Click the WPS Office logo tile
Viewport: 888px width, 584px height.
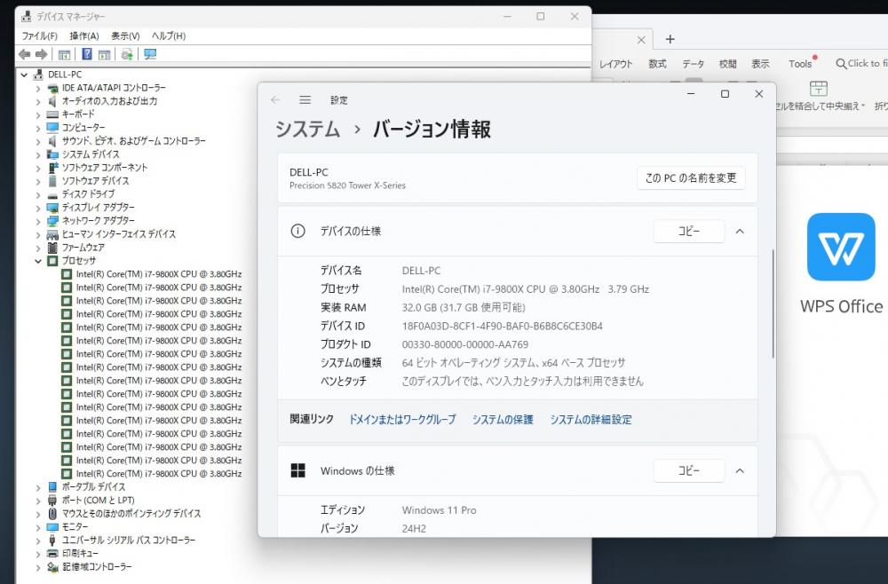[x=841, y=247]
